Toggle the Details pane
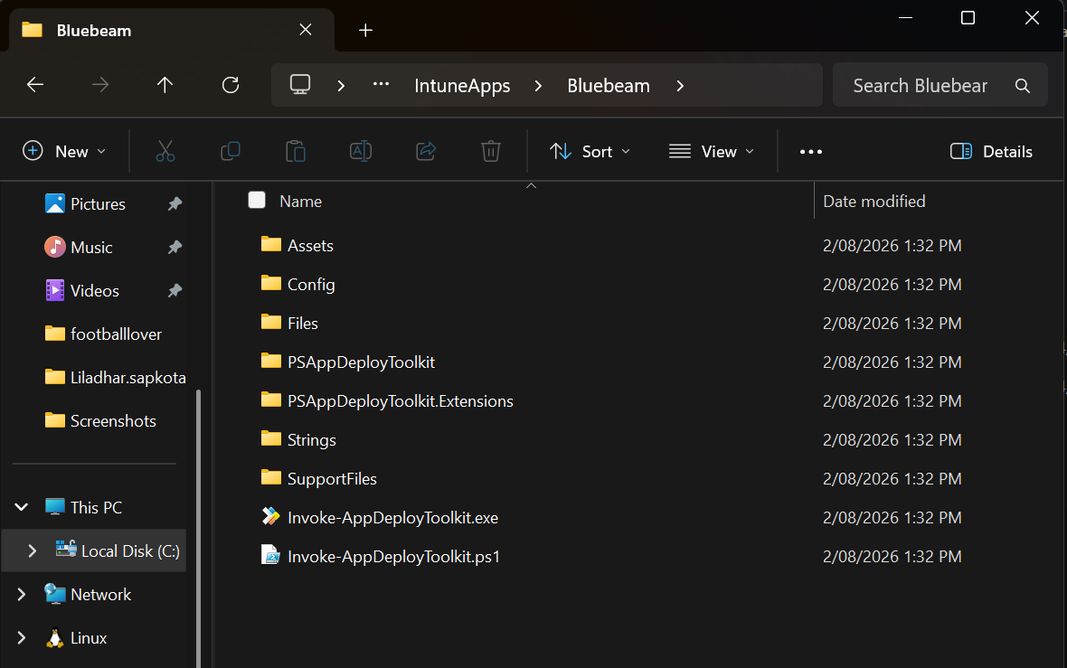Screen dimensions: 1067x668 (x=991, y=152)
